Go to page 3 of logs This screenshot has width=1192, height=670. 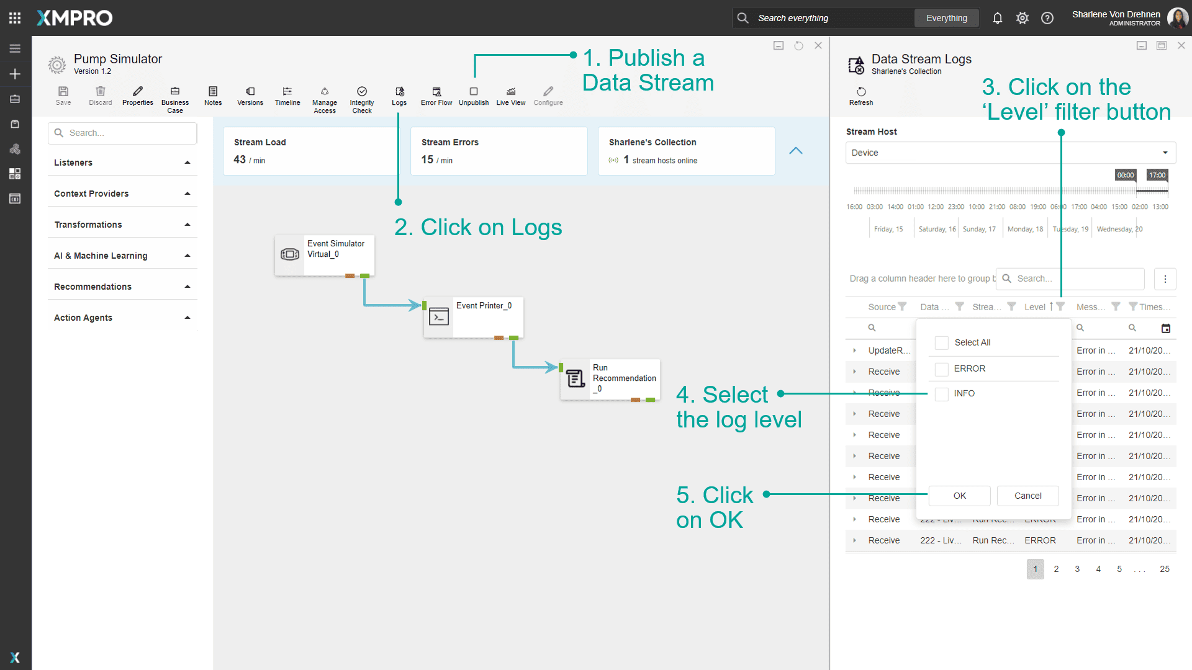pos(1077,569)
